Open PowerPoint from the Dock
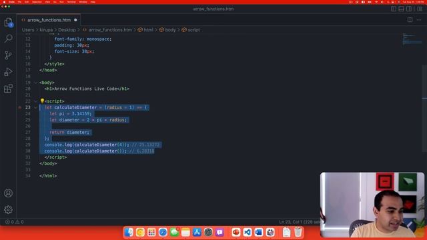Image resolution: width=427 pixels, height=240 pixels. point(236,232)
